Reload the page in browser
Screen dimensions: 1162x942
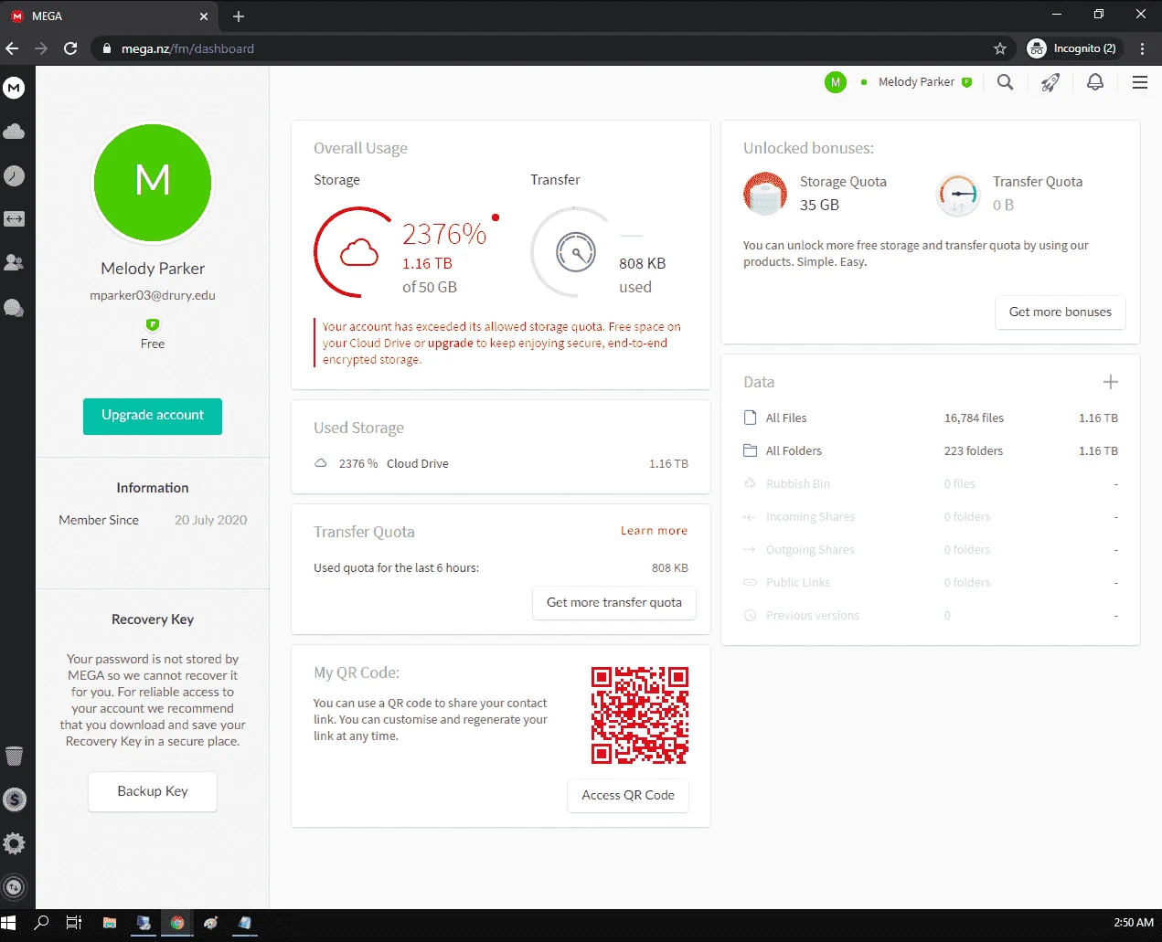point(70,48)
